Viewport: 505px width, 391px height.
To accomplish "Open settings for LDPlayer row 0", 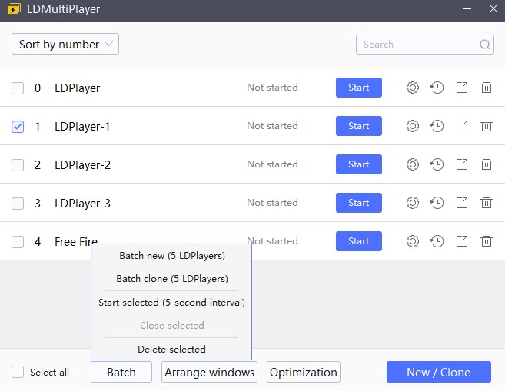I will coord(412,88).
